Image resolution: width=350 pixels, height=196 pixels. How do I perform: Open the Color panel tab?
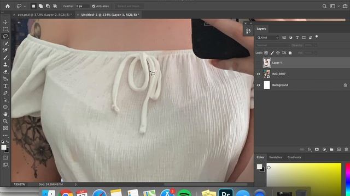click(x=260, y=157)
